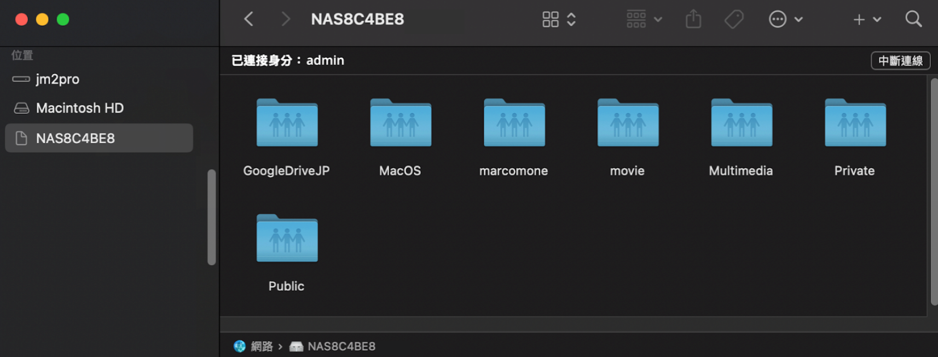Screen dimensions: 938x357
Task: Open the Share toolbar icon
Action: [x=693, y=20]
